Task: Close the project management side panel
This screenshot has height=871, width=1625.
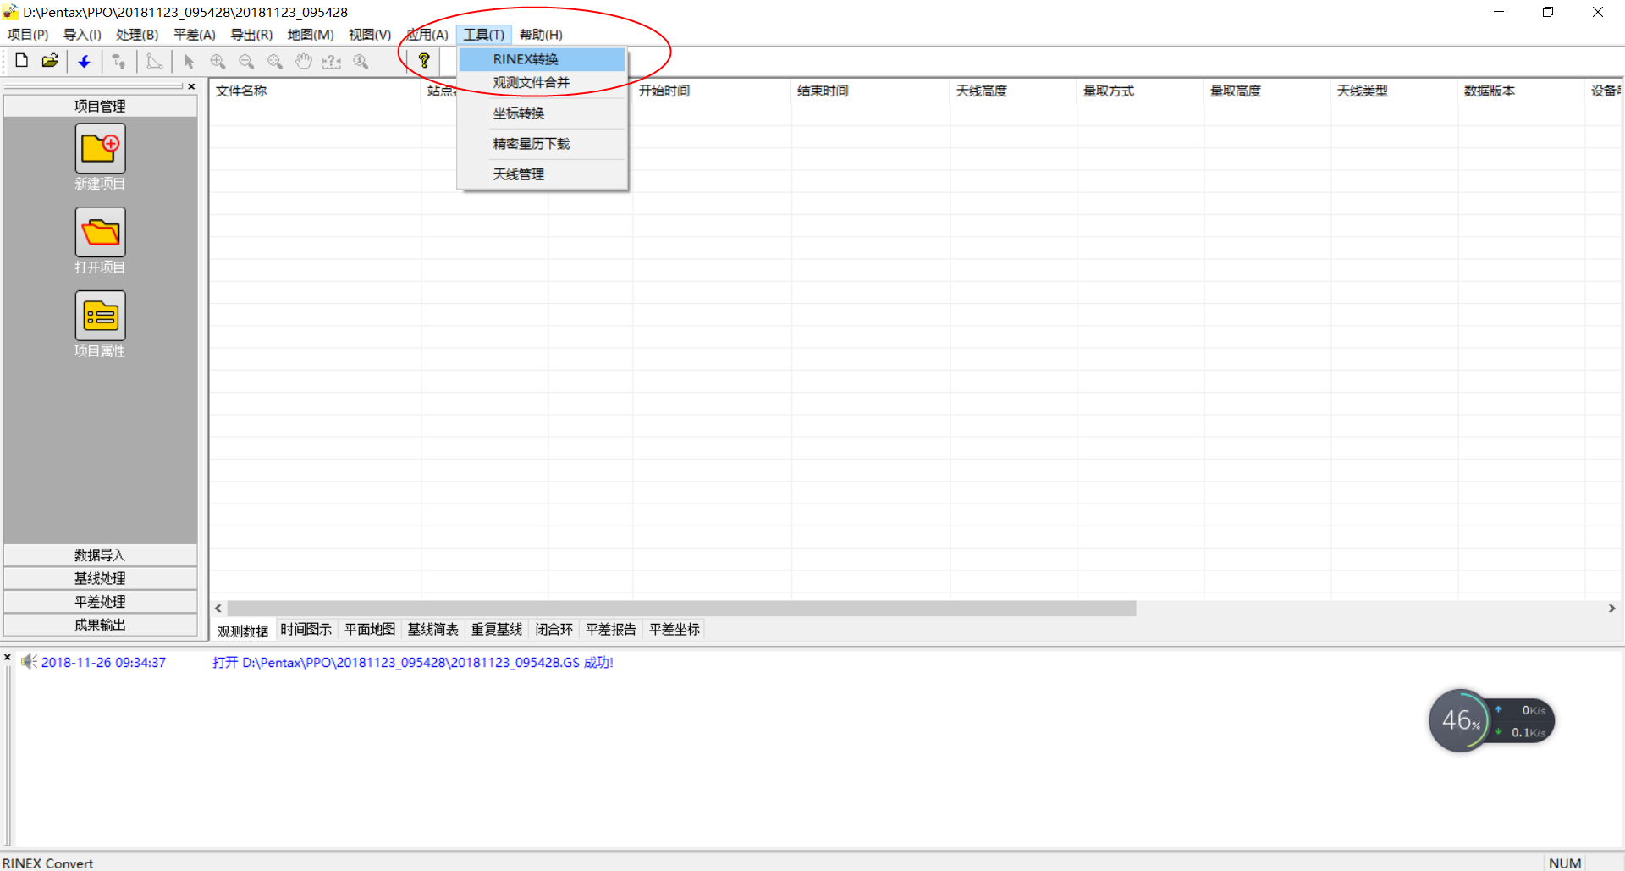Action: pos(191,86)
